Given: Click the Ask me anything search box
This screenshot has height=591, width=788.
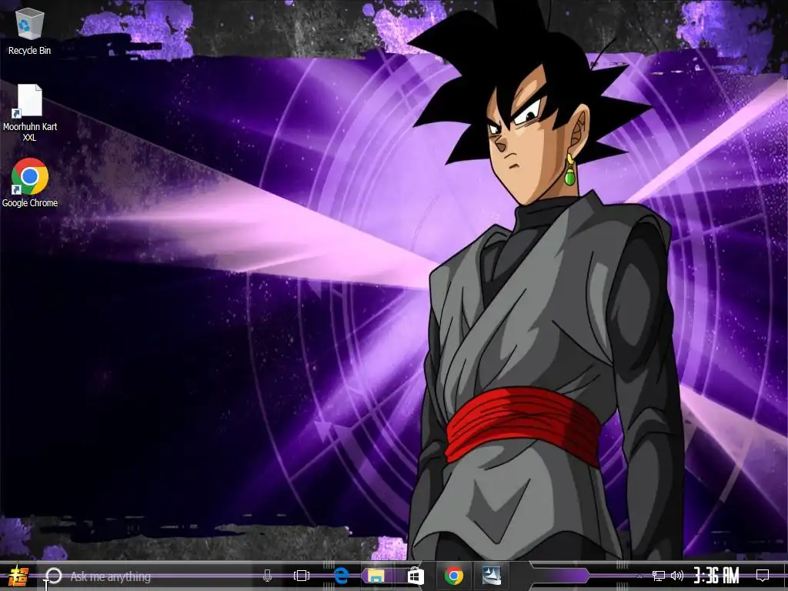Looking at the screenshot, I should pos(161,576).
